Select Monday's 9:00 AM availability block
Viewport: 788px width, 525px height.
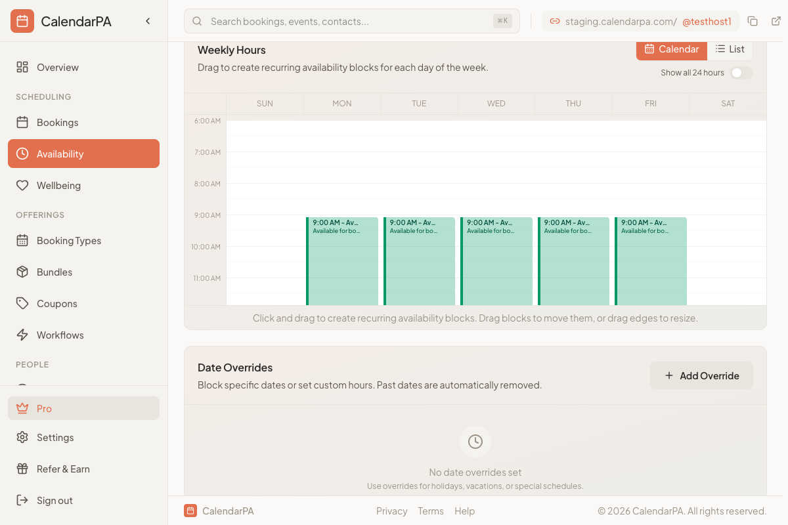343,261
